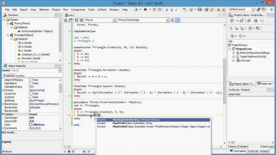The width and height of the screenshot is (276, 155).
Task: Collapse the Classes tree node
Action: coord(4,20)
